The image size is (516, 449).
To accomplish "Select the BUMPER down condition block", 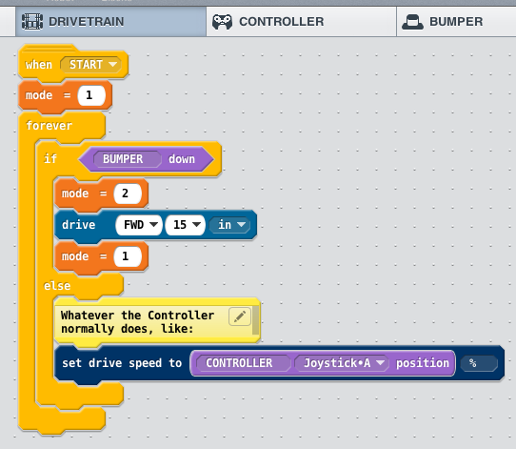I will click(147, 159).
